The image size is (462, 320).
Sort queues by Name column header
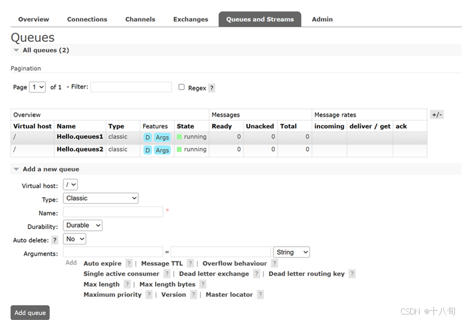click(67, 126)
